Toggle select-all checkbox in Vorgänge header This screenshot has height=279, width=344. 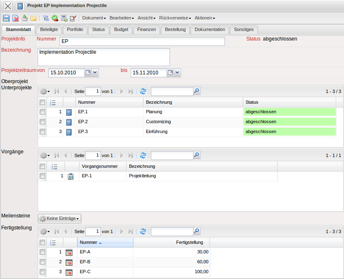click(x=42, y=167)
